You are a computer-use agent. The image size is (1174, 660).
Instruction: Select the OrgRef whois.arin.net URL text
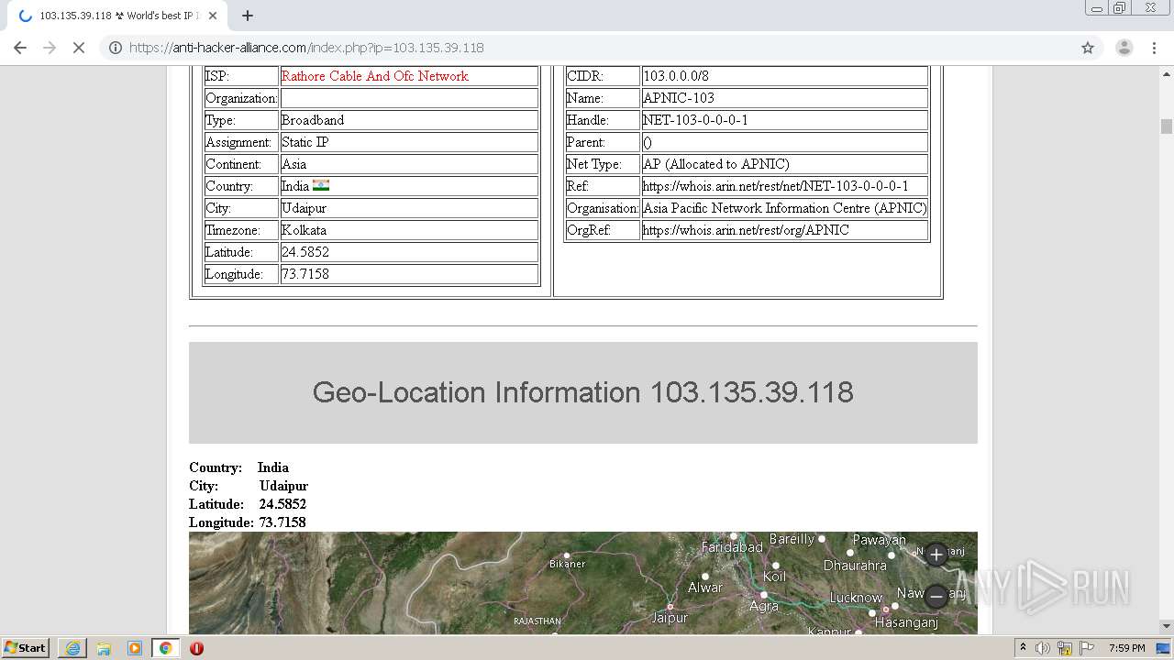pos(746,230)
